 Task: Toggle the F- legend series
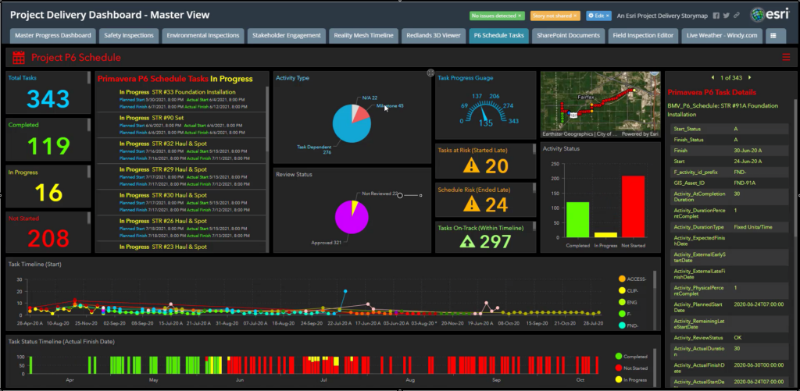pos(625,314)
